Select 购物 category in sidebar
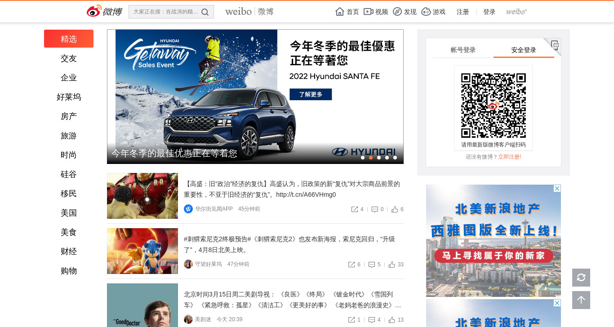614x327 pixels. click(69, 271)
